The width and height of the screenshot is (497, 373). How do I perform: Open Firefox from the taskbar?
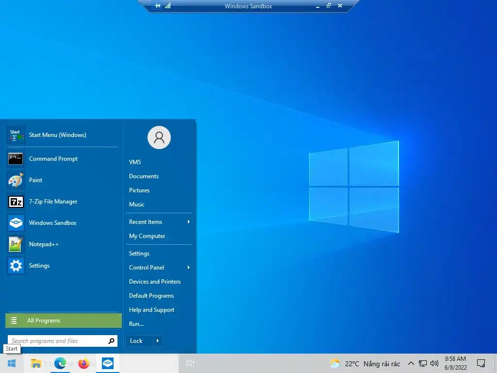(x=83, y=363)
